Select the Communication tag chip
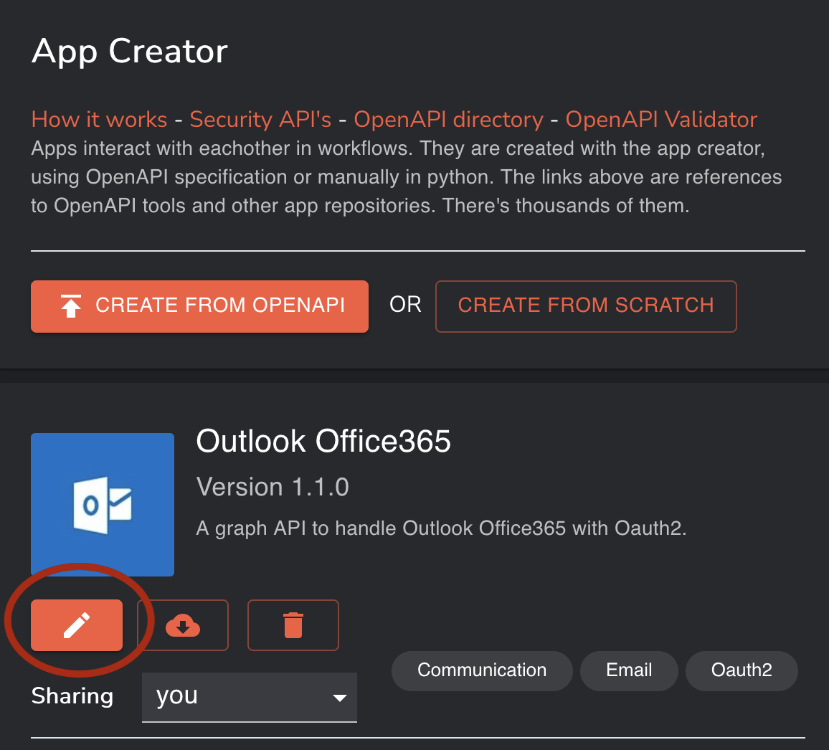The width and height of the screenshot is (829, 750). point(482,670)
